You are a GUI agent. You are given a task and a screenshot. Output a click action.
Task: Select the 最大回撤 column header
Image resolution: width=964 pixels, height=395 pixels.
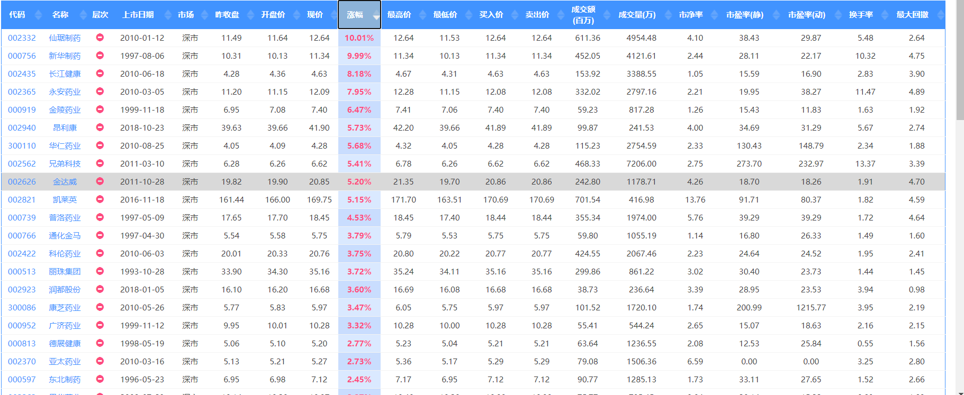coord(912,15)
